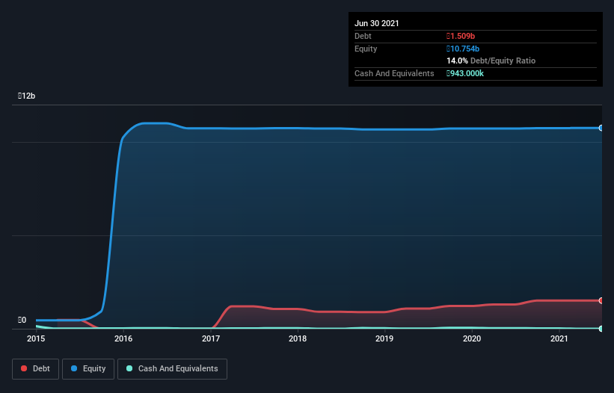Click the 2020 x-axis label
614x393 pixels.
coord(472,338)
